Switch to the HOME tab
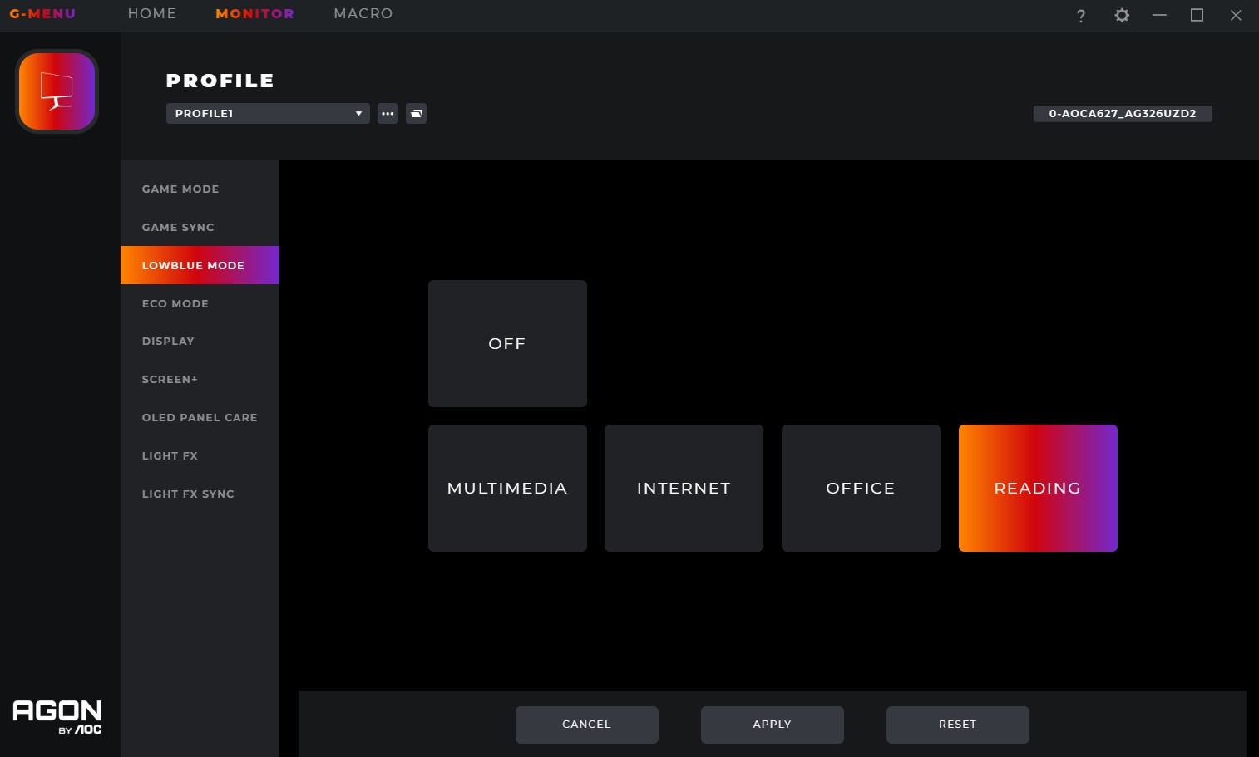 tap(152, 14)
